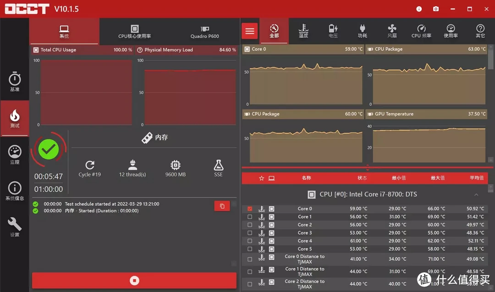Click the favorites star column header
The image size is (495, 292).
[261, 178]
